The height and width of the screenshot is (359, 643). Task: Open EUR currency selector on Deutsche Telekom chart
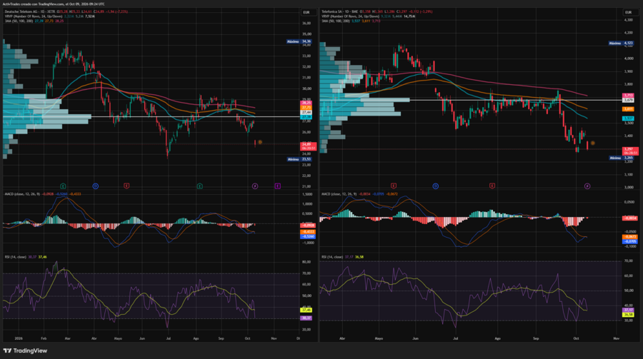click(x=306, y=12)
